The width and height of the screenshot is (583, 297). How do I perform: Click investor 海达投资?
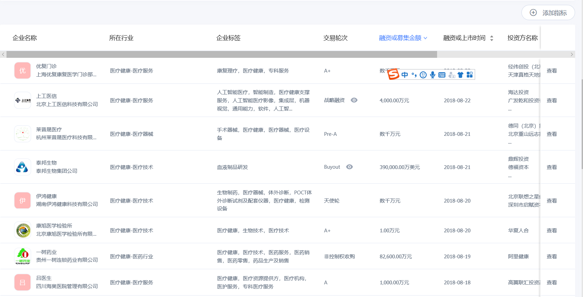click(518, 92)
